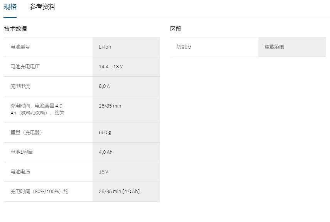The image size is (330, 222).
Task: Click the 充电时间,电池容量 4.0 Ah label
Action: coord(37,109)
